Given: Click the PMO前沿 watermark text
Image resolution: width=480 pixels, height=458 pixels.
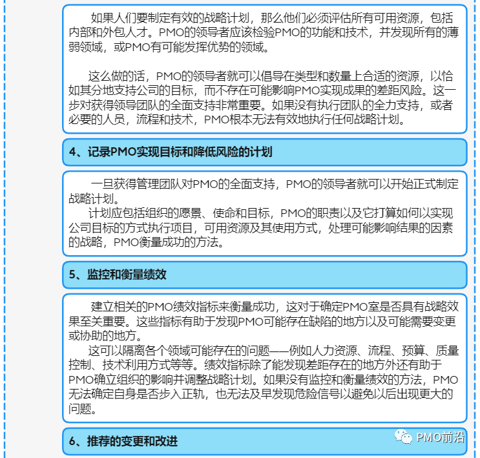Looking at the screenshot, I should pos(441,437).
